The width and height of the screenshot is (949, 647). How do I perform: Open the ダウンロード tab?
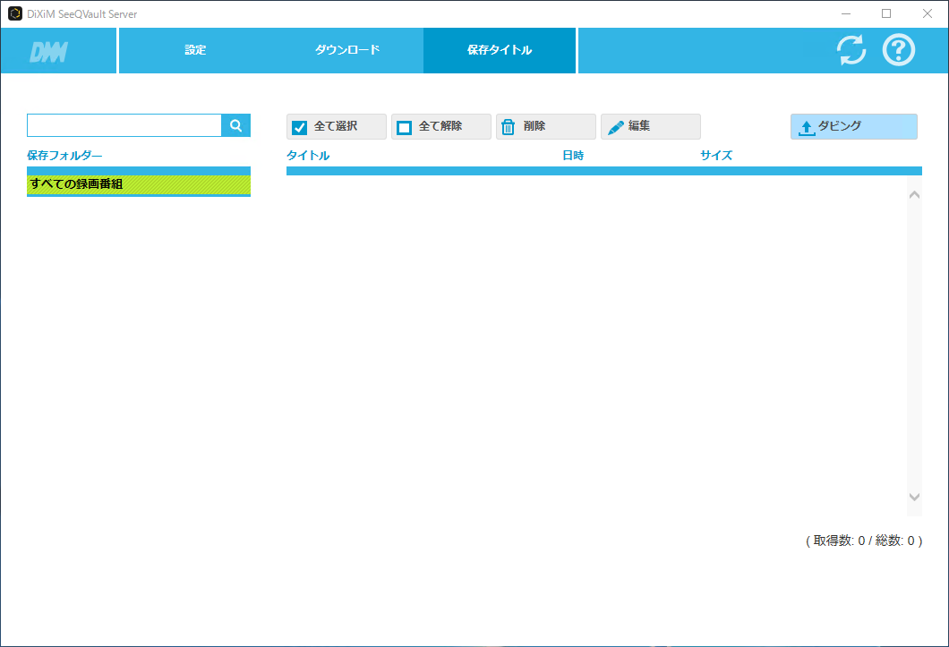click(x=346, y=50)
